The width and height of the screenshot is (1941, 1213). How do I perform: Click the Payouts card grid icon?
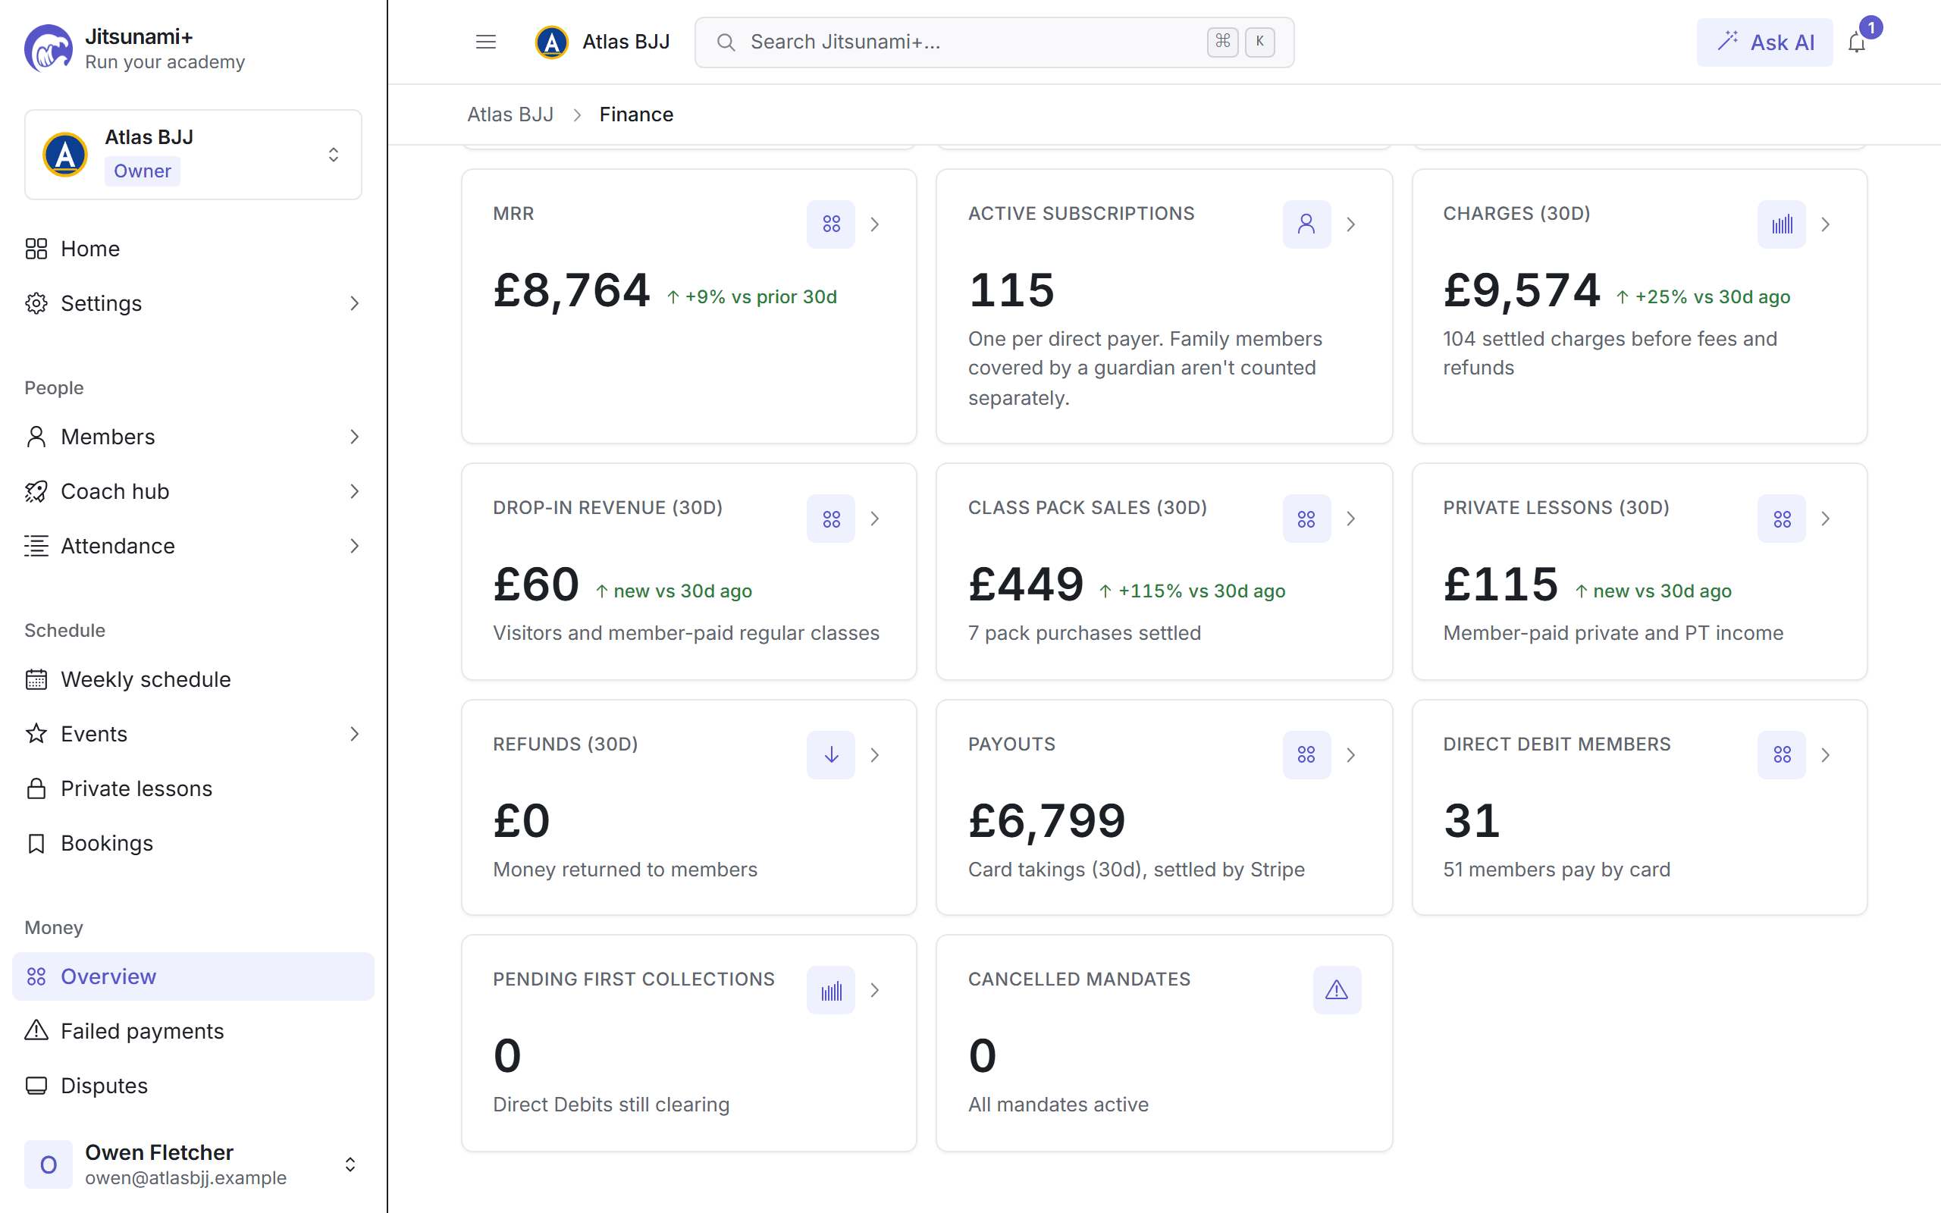(x=1306, y=754)
